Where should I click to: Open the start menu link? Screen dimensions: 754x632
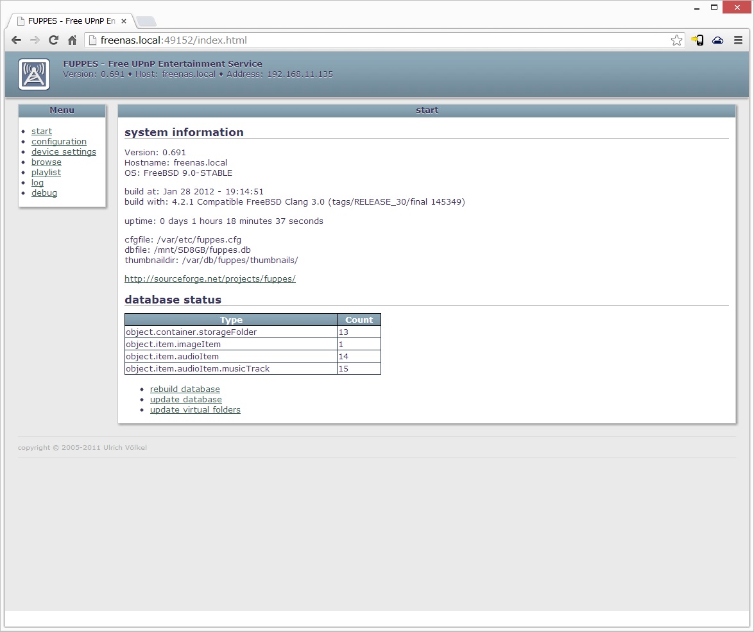(x=42, y=132)
